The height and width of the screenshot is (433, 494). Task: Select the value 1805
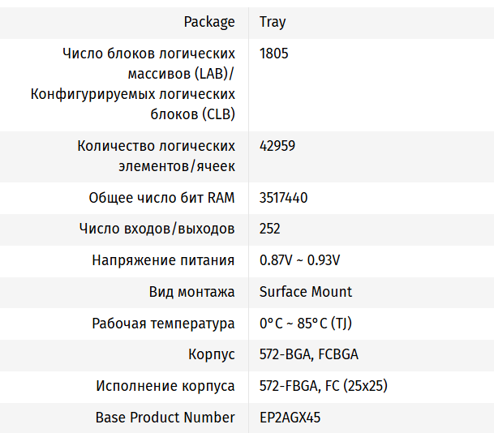[x=274, y=54]
